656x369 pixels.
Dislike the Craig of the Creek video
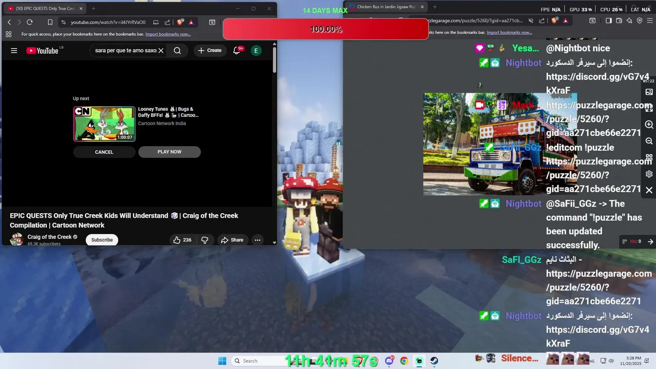(x=204, y=240)
